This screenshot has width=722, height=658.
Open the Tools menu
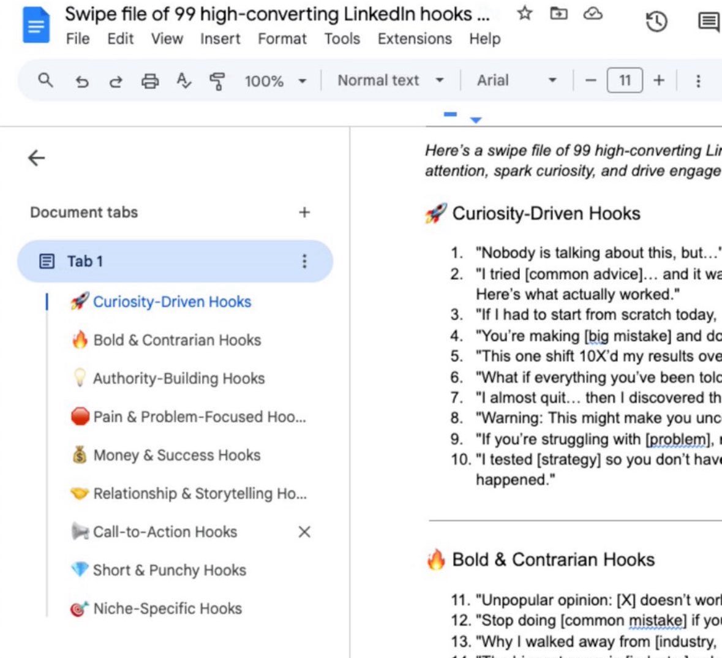(342, 39)
